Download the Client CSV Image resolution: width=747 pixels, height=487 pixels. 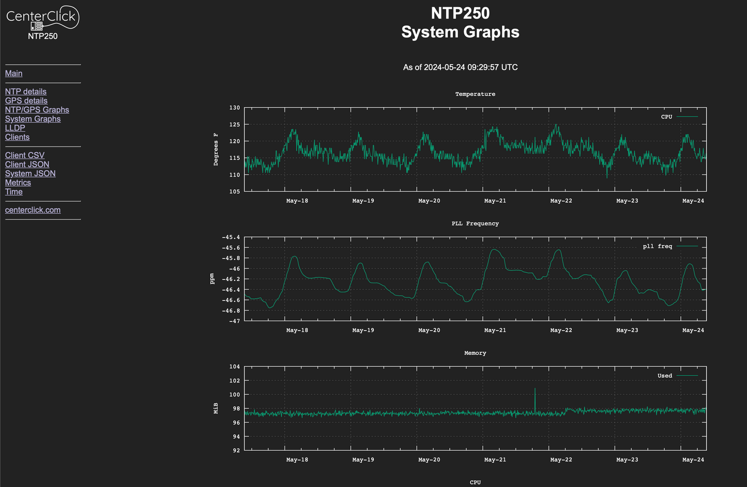point(25,155)
